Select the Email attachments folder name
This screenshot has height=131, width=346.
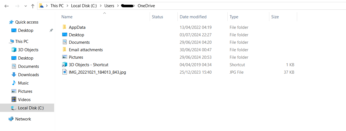click(x=86, y=50)
